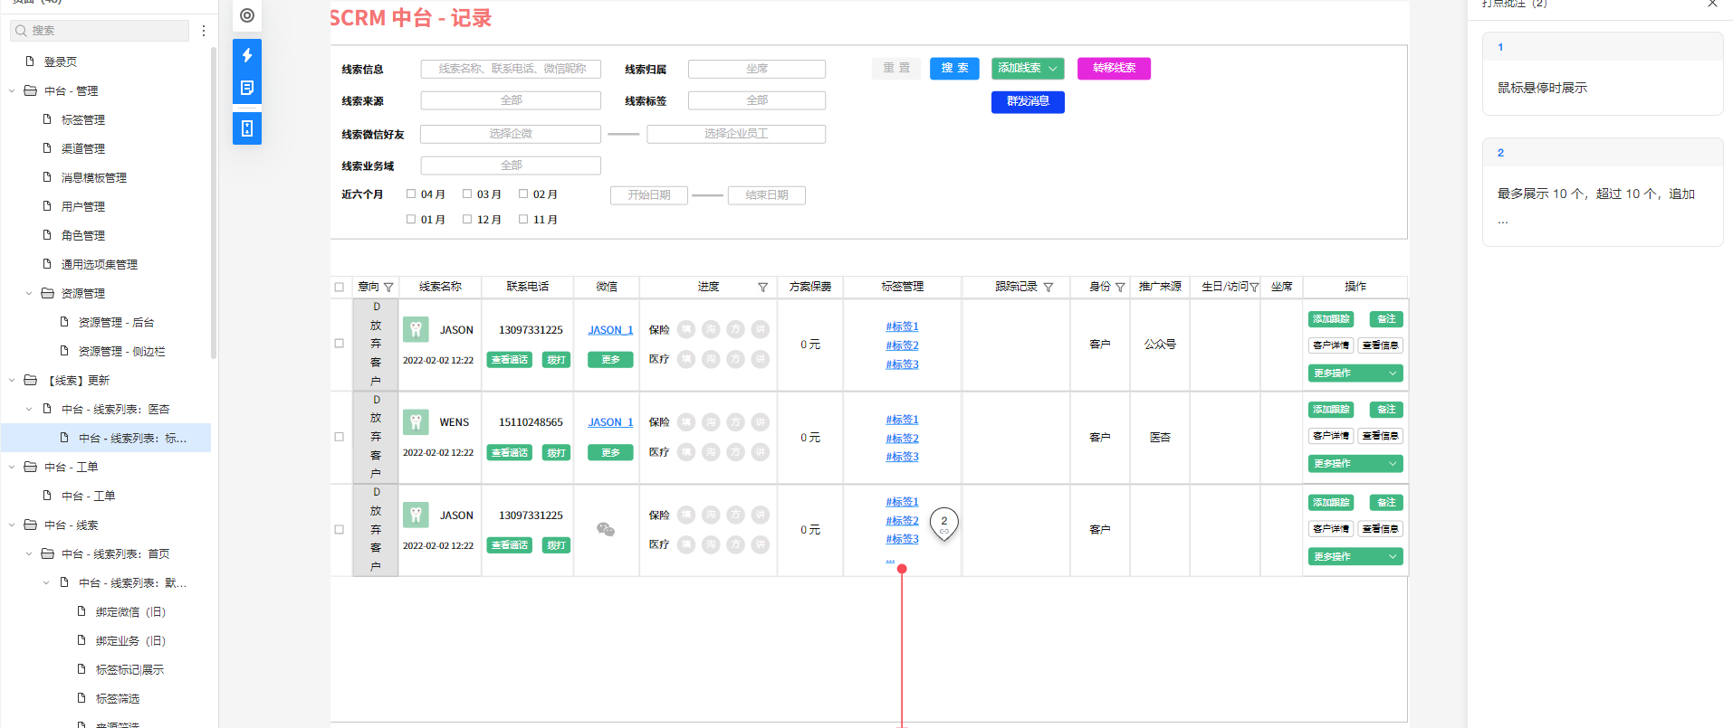
Task: Collapse the 资源管理 folder
Action: 29,293
